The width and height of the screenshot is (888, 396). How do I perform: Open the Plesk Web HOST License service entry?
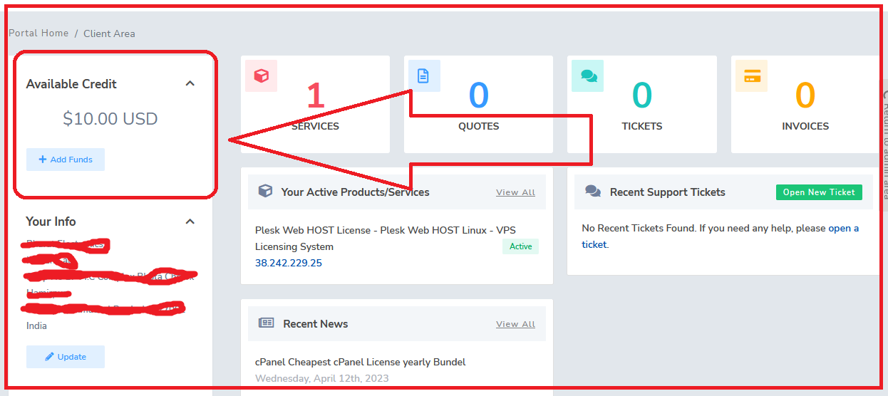click(385, 230)
